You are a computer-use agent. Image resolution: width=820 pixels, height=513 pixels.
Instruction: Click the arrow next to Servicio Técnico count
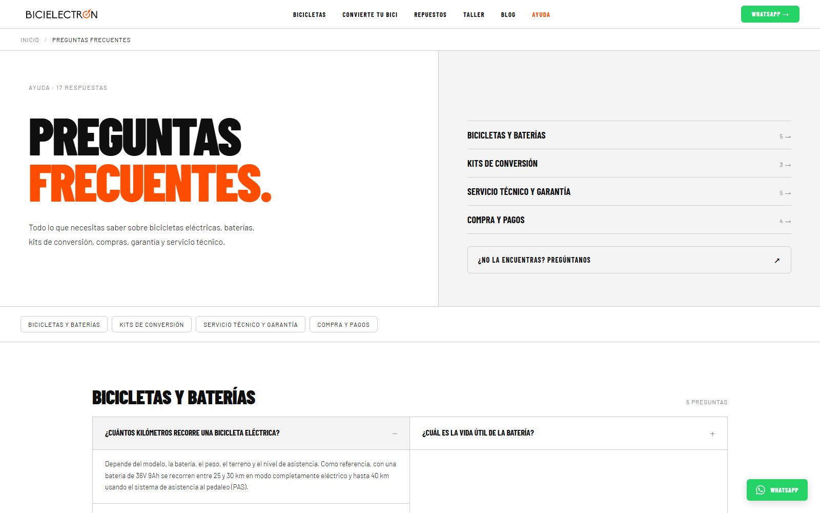click(x=788, y=193)
